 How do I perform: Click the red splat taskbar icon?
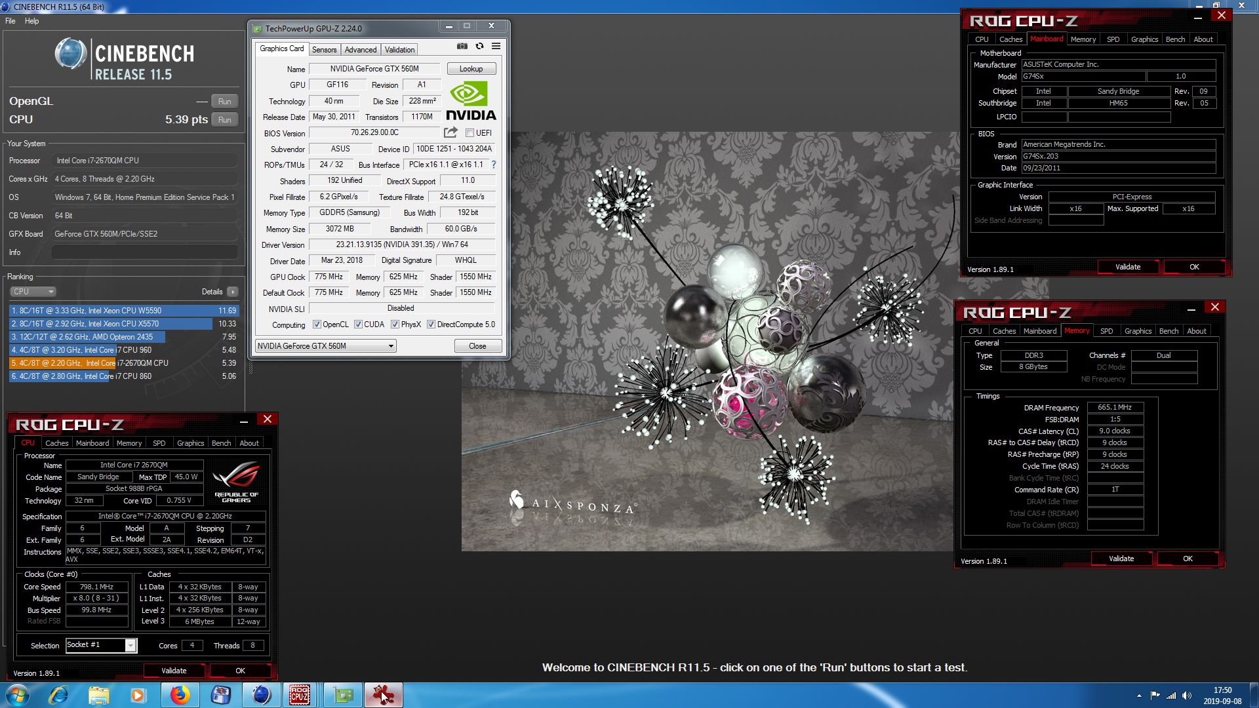point(383,695)
